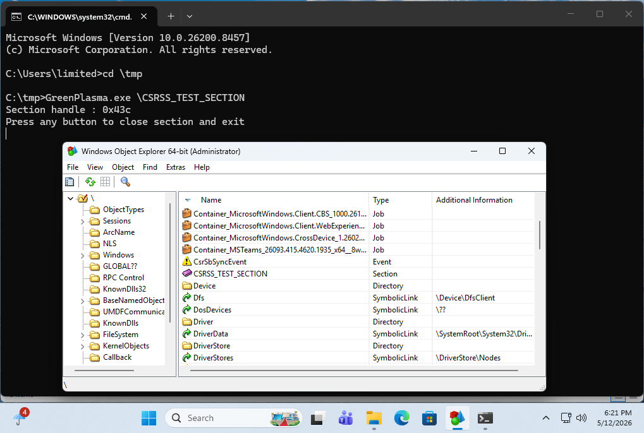Open the Windows Start menu
The height and width of the screenshot is (433, 644).
(x=149, y=418)
